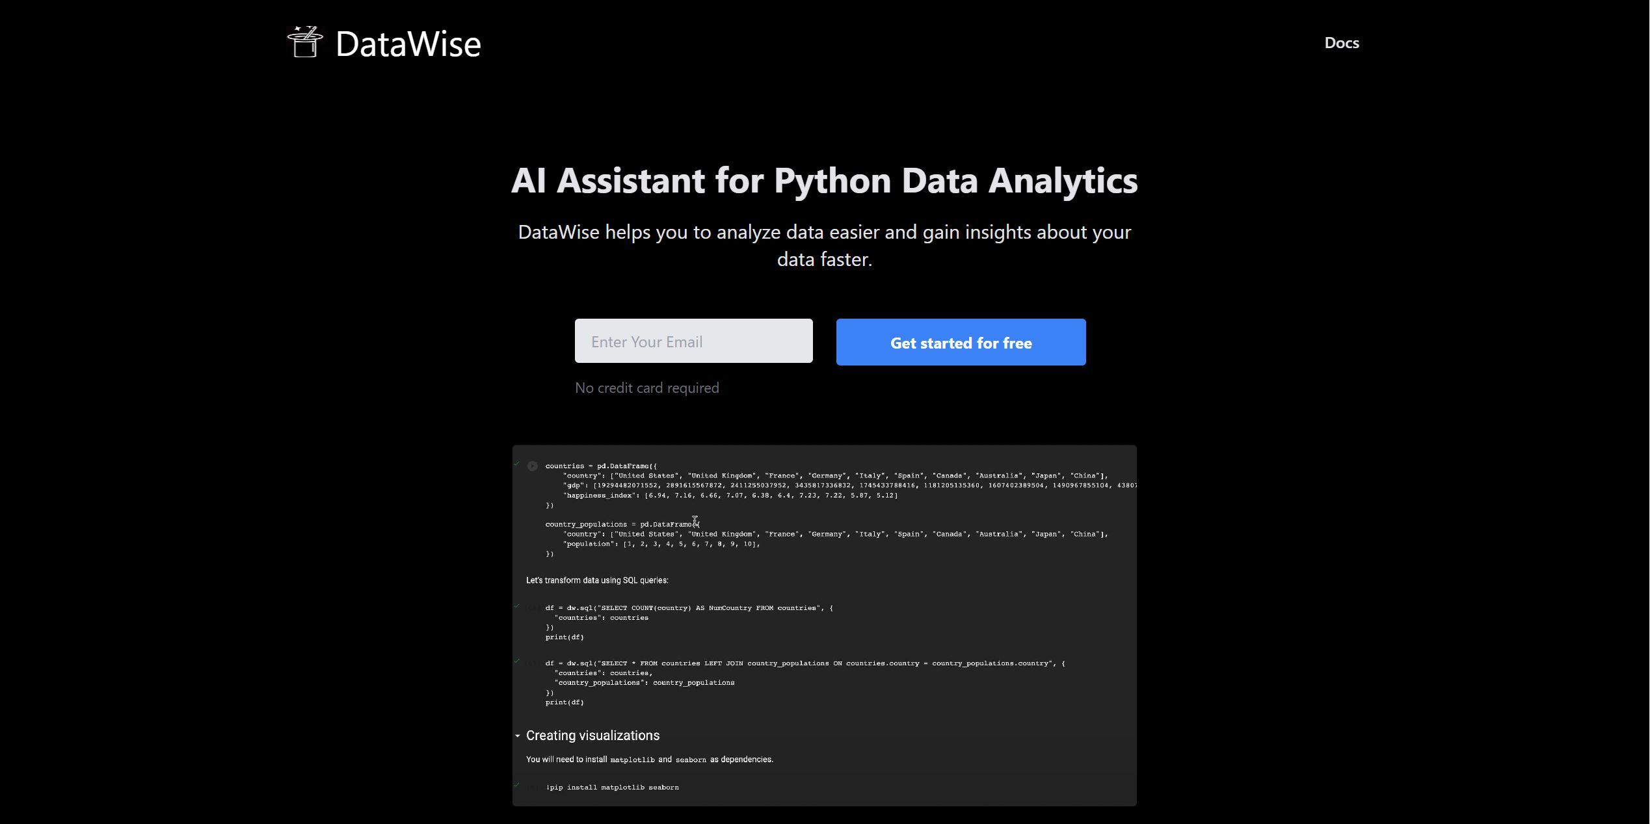Image resolution: width=1650 pixels, height=824 pixels.
Task: Click the pip install matplotlib seaborn line
Action: [613, 788]
